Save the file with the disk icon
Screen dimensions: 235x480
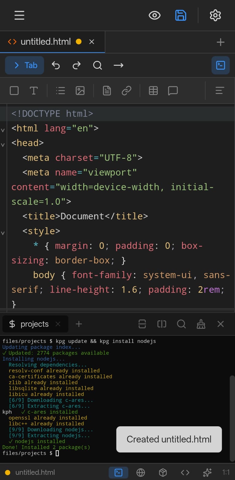tap(181, 15)
